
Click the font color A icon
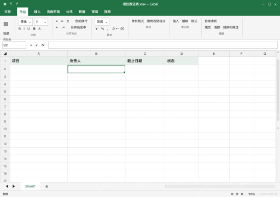click(39, 29)
